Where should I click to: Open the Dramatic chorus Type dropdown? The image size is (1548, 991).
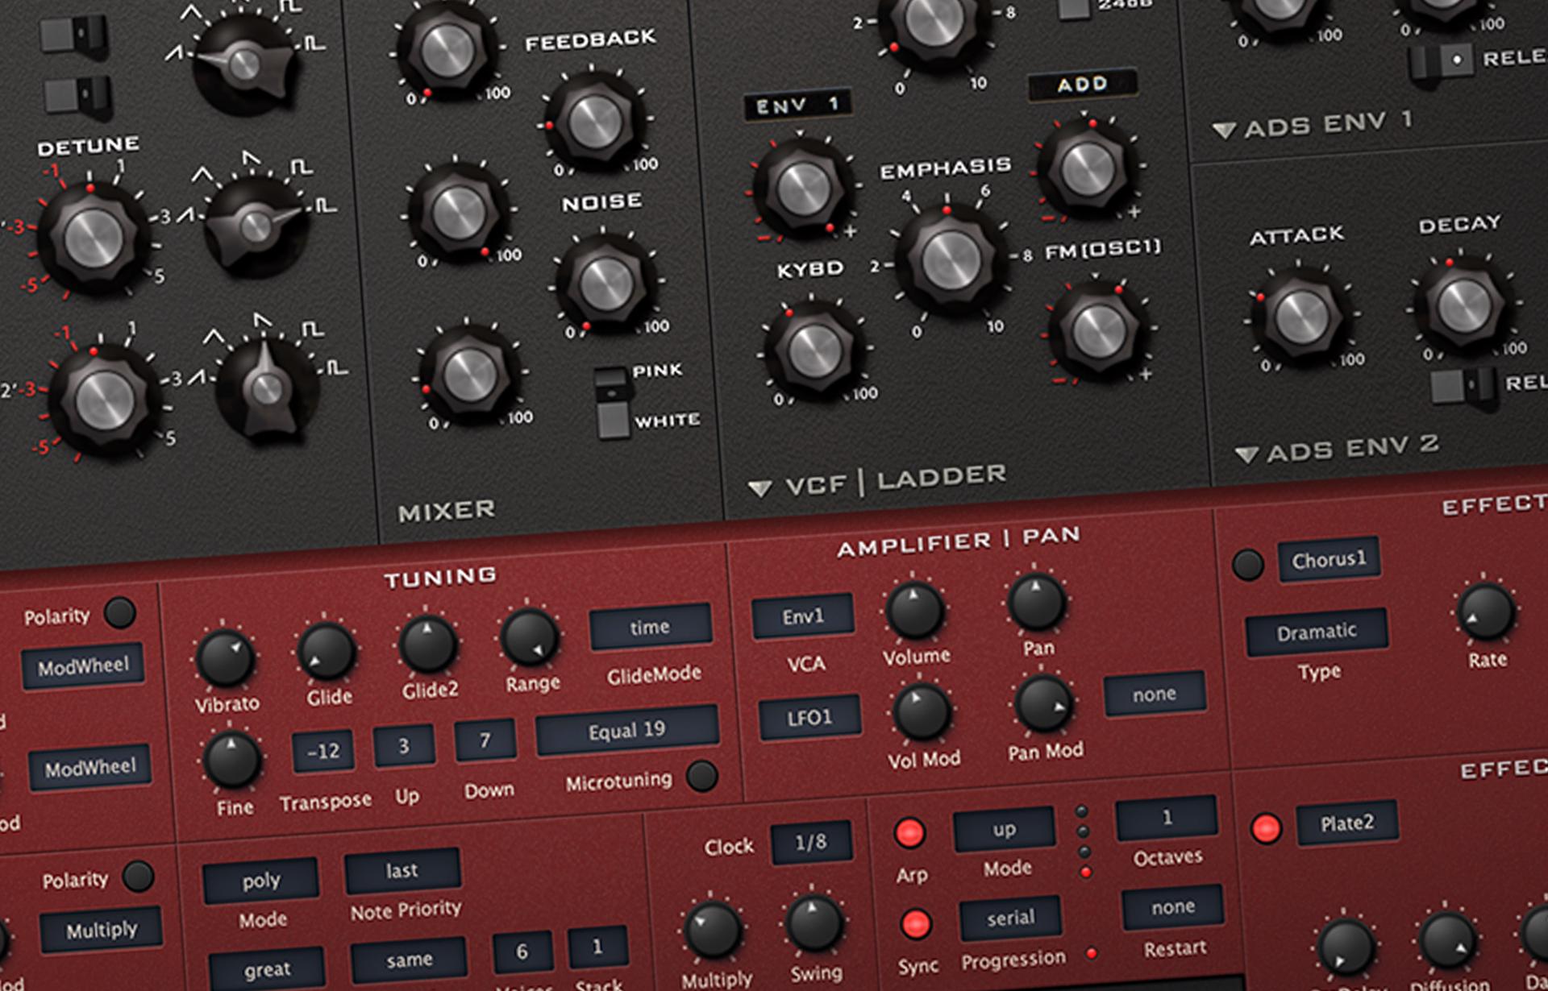pos(1316,632)
